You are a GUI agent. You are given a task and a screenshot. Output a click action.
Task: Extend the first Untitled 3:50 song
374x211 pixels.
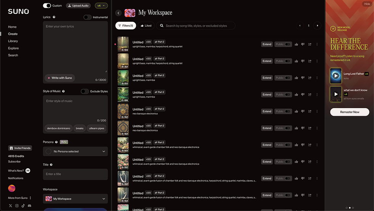pyautogui.click(x=267, y=44)
